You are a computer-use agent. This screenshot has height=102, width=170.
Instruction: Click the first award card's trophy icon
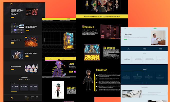(x=126, y=75)
